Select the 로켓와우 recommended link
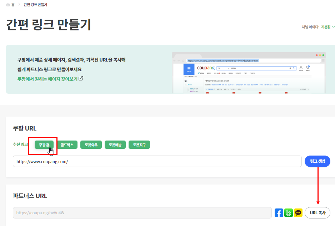The height and width of the screenshot is (226, 335). (91, 145)
